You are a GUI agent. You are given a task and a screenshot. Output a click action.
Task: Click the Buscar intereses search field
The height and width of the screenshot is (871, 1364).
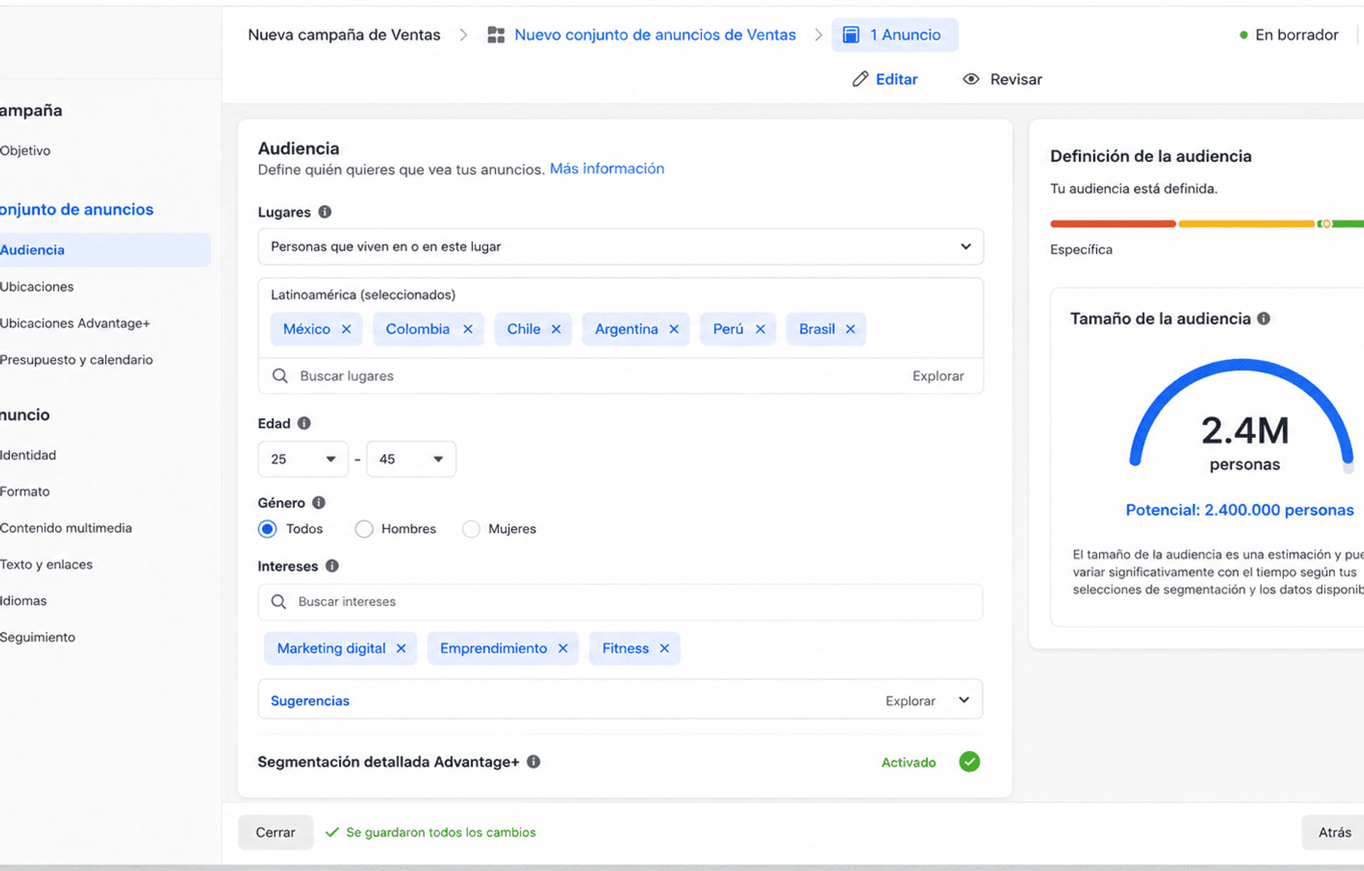coord(620,602)
